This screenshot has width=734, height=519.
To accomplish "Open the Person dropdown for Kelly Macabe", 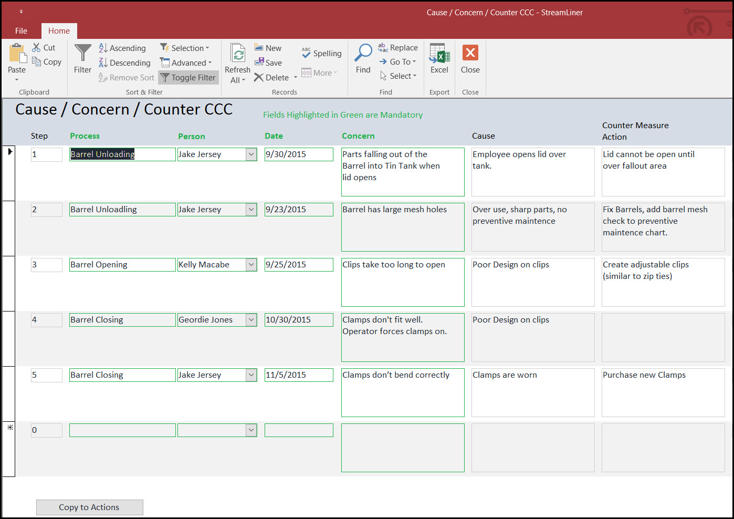I will pyautogui.click(x=251, y=264).
